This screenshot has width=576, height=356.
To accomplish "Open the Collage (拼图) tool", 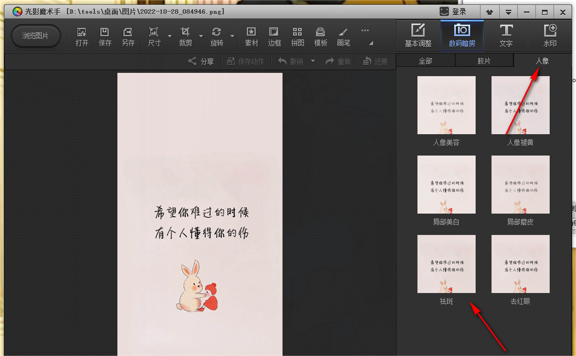I will coord(297,36).
